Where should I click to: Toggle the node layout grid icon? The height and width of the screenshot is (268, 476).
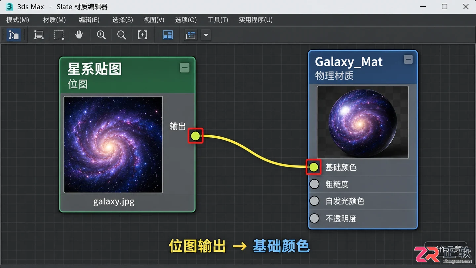[x=168, y=35]
